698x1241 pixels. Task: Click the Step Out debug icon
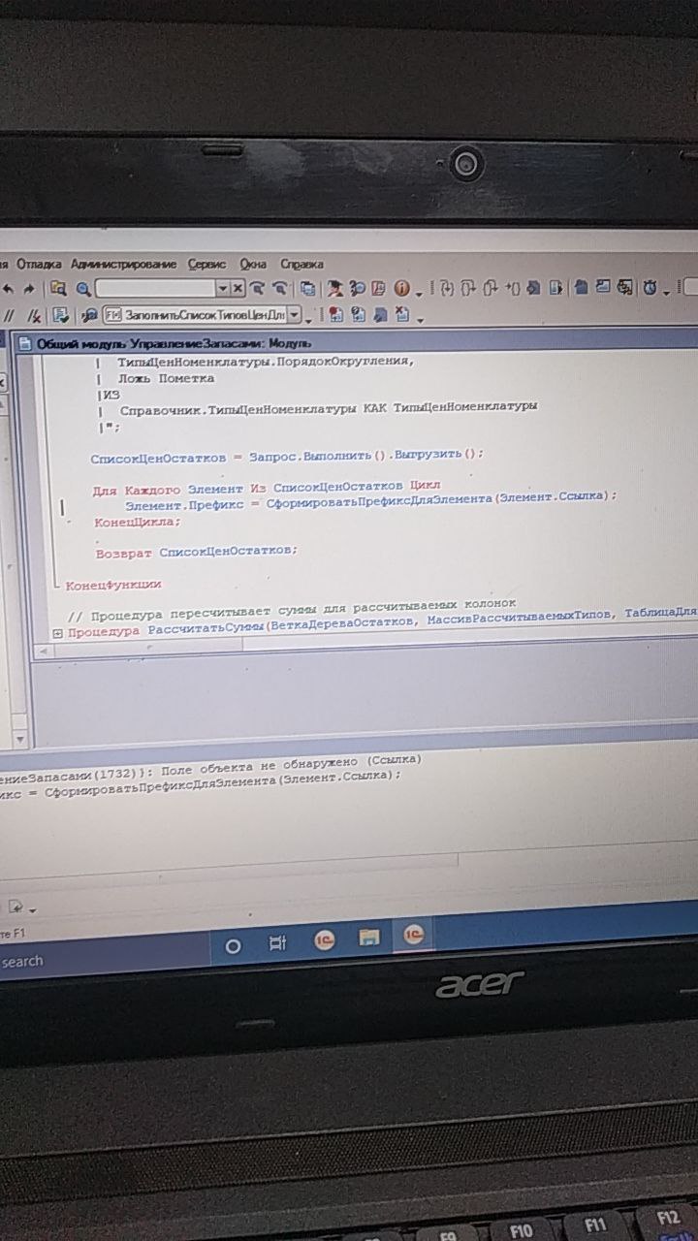(x=491, y=288)
